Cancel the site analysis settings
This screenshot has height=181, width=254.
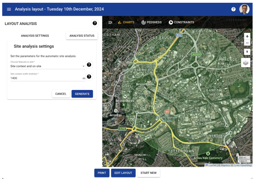61,94
